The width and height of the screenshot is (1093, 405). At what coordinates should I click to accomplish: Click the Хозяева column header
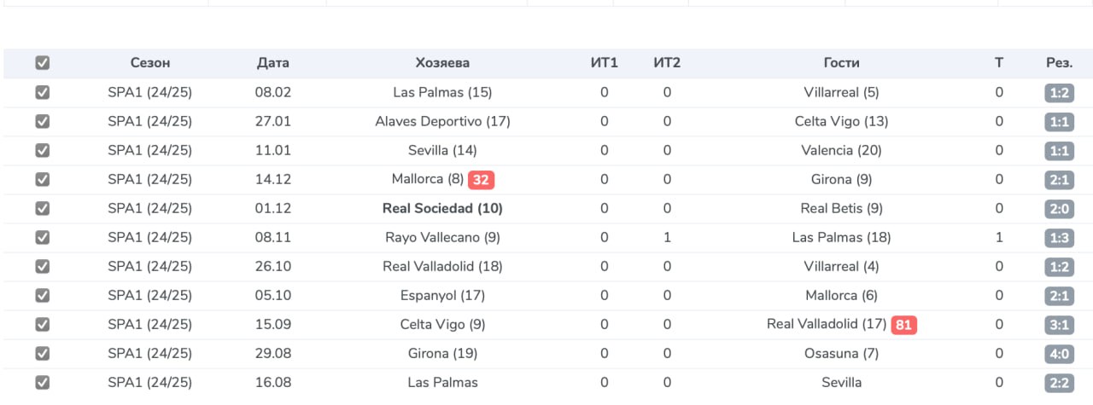442,63
